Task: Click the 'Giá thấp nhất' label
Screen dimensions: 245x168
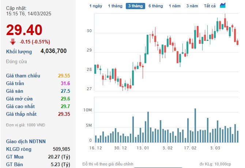Action: [21, 114]
